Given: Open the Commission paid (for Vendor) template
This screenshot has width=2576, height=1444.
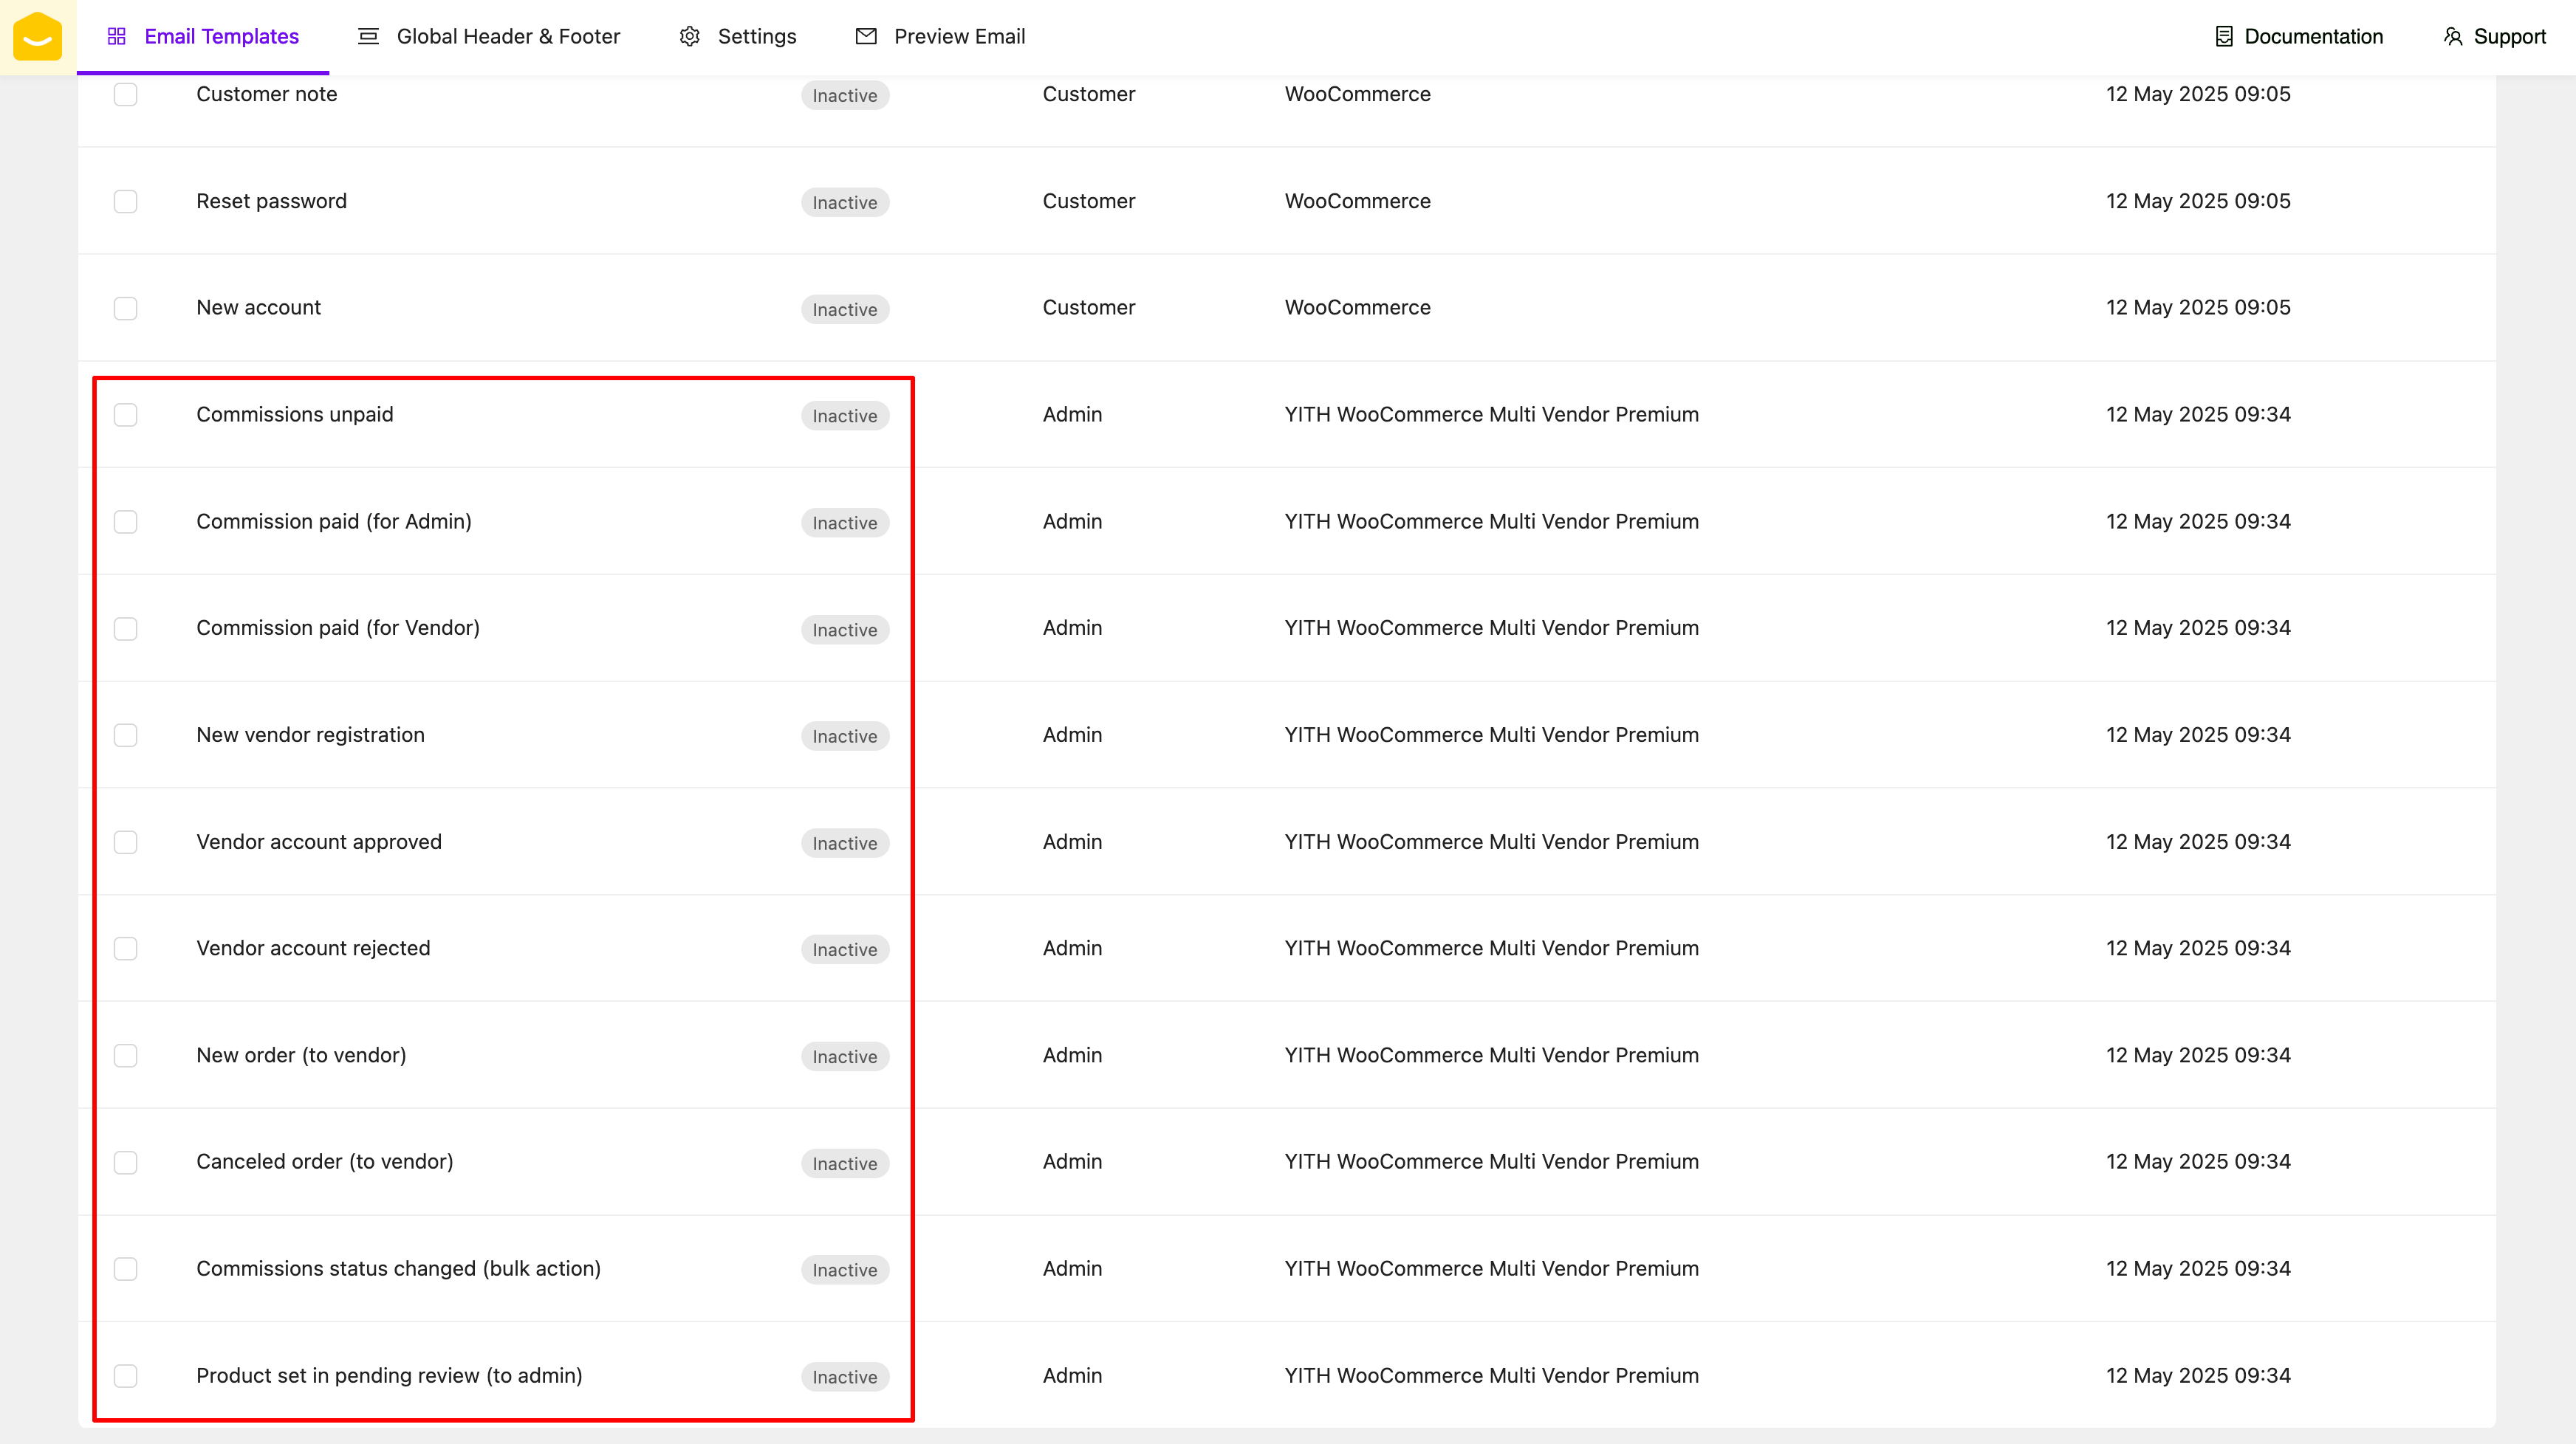Looking at the screenshot, I should [338, 628].
